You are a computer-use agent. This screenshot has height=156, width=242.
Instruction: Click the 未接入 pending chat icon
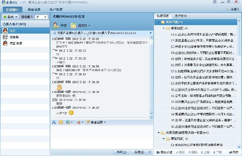[227, 9]
